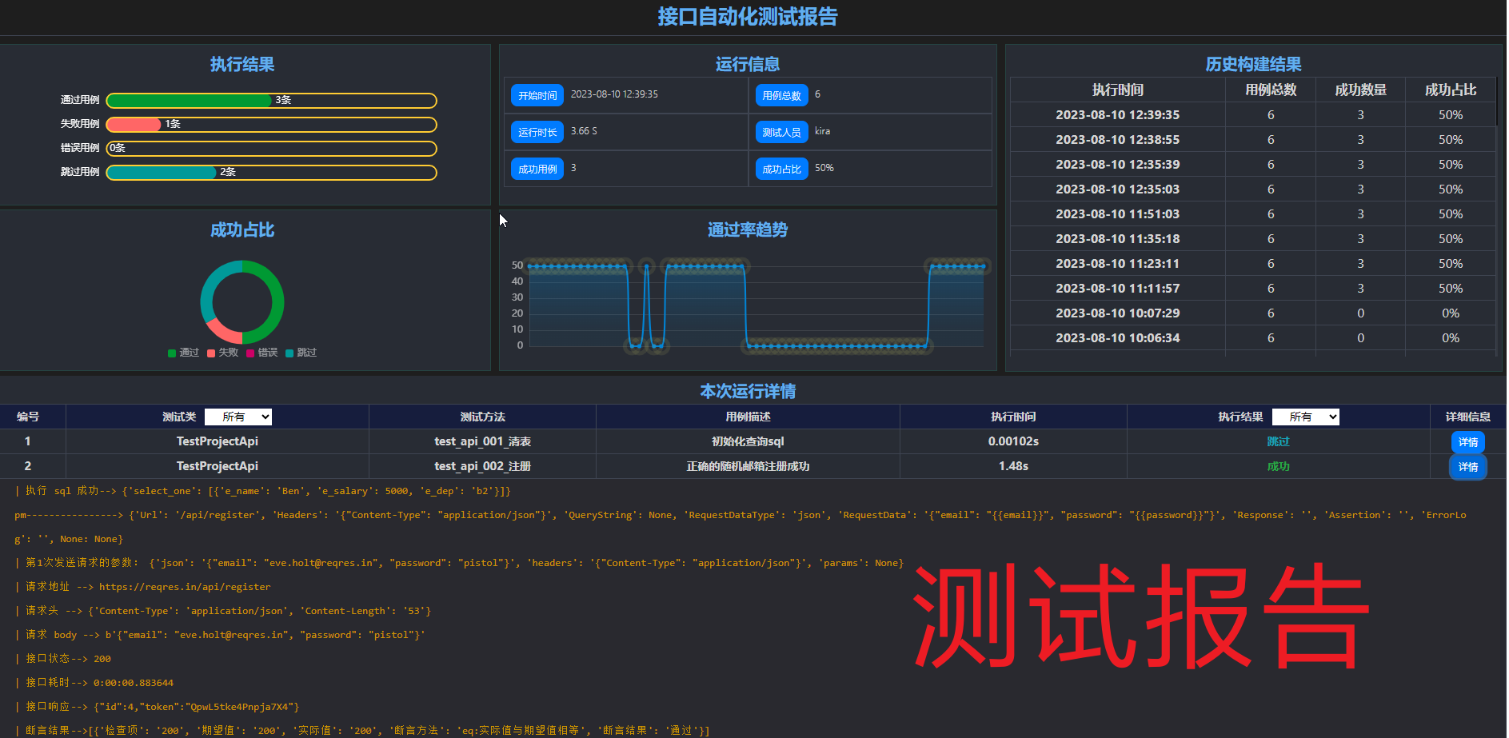The height and width of the screenshot is (738, 1509).
Task: Click the 接口响应 token log line
Action: [x=158, y=707]
